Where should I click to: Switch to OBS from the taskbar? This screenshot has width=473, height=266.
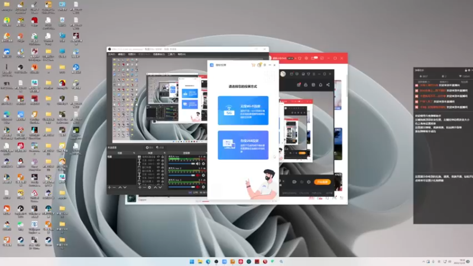point(216,261)
